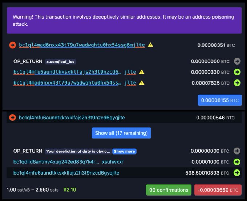Image resolution: width=247 pixels, height=201 pixels.
Task: Open output address bc1ql4mfu6aundt with 0.00000330 BTC
Action: click(x=75, y=72)
